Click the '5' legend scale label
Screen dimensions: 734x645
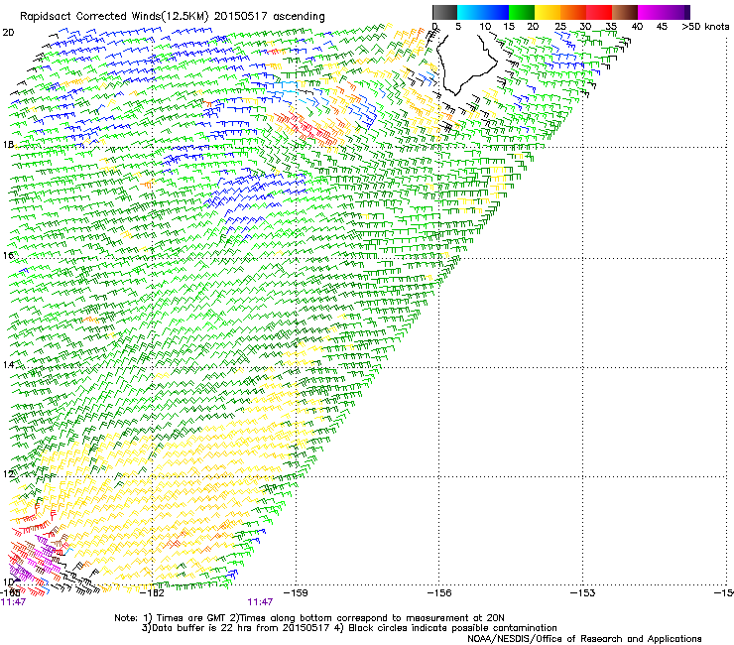click(458, 27)
